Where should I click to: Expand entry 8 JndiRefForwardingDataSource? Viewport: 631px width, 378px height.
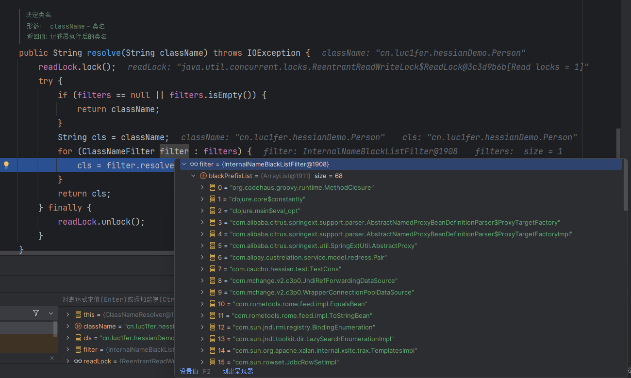point(203,280)
